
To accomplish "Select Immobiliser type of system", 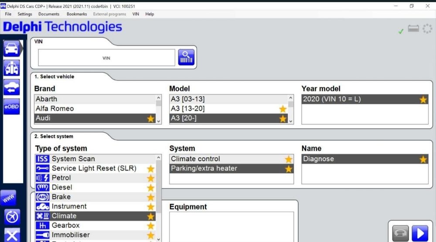I will (x=95, y=235).
